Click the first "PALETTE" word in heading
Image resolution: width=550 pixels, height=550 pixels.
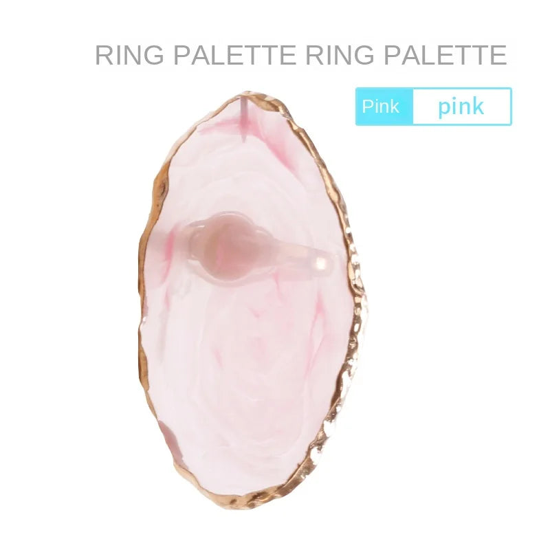235,55
